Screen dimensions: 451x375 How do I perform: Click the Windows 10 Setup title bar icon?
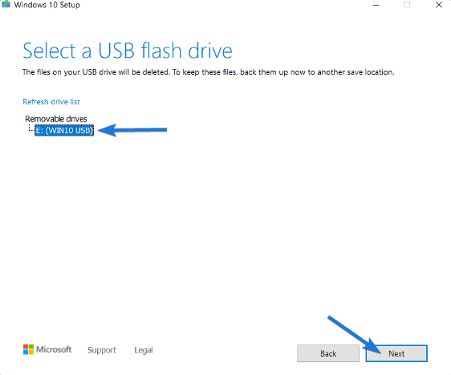click(x=6, y=4)
